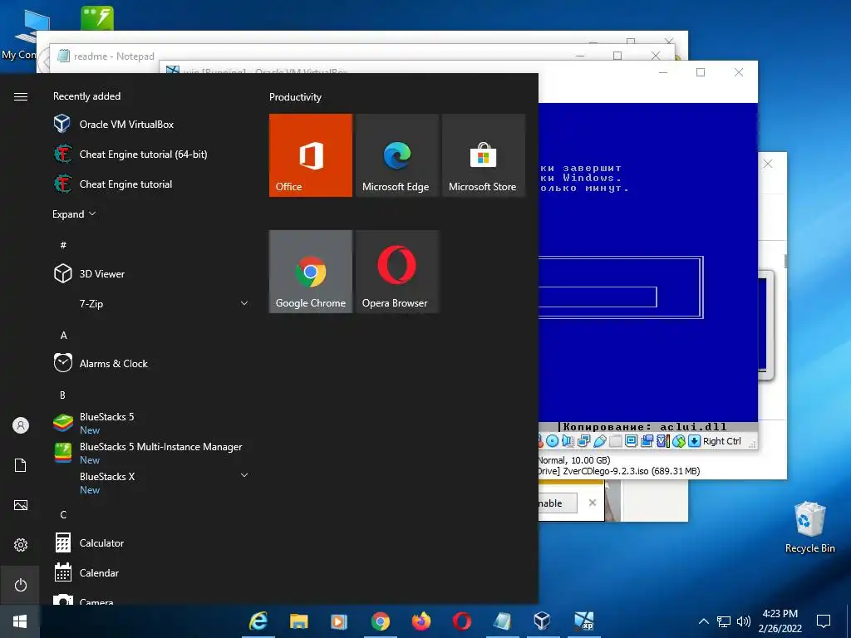Open the Action Center notifications icon
This screenshot has height=638, width=851.
click(x=824, y=621)
